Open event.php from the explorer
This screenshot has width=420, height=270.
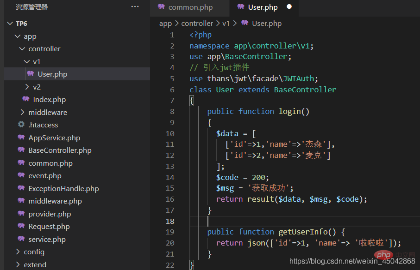click(x=45, y=176)
